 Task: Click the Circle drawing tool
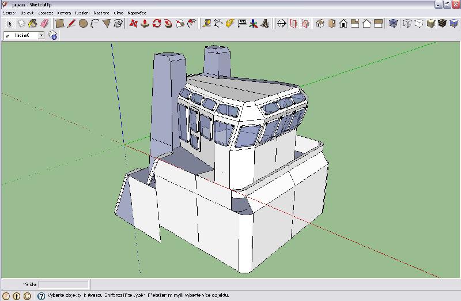point(83,24)
